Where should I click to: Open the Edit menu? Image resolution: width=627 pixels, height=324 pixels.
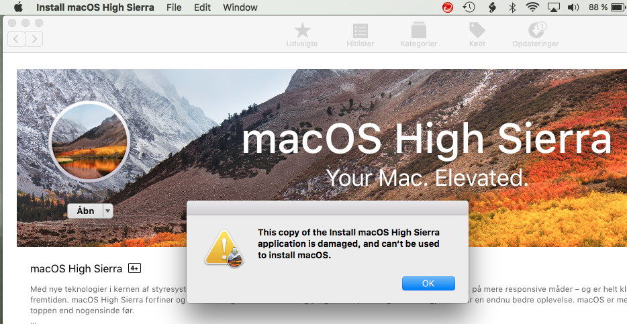pos(202,7)
